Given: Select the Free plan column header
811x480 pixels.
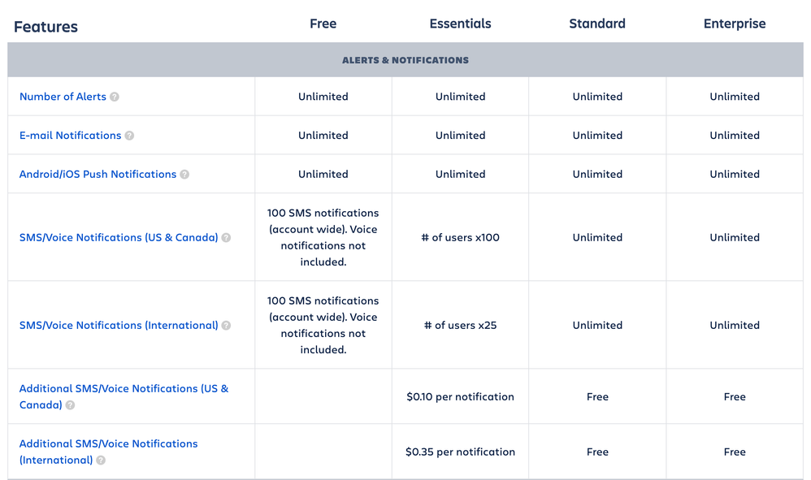Looking at the screenshot, I should tap(323, 24).
